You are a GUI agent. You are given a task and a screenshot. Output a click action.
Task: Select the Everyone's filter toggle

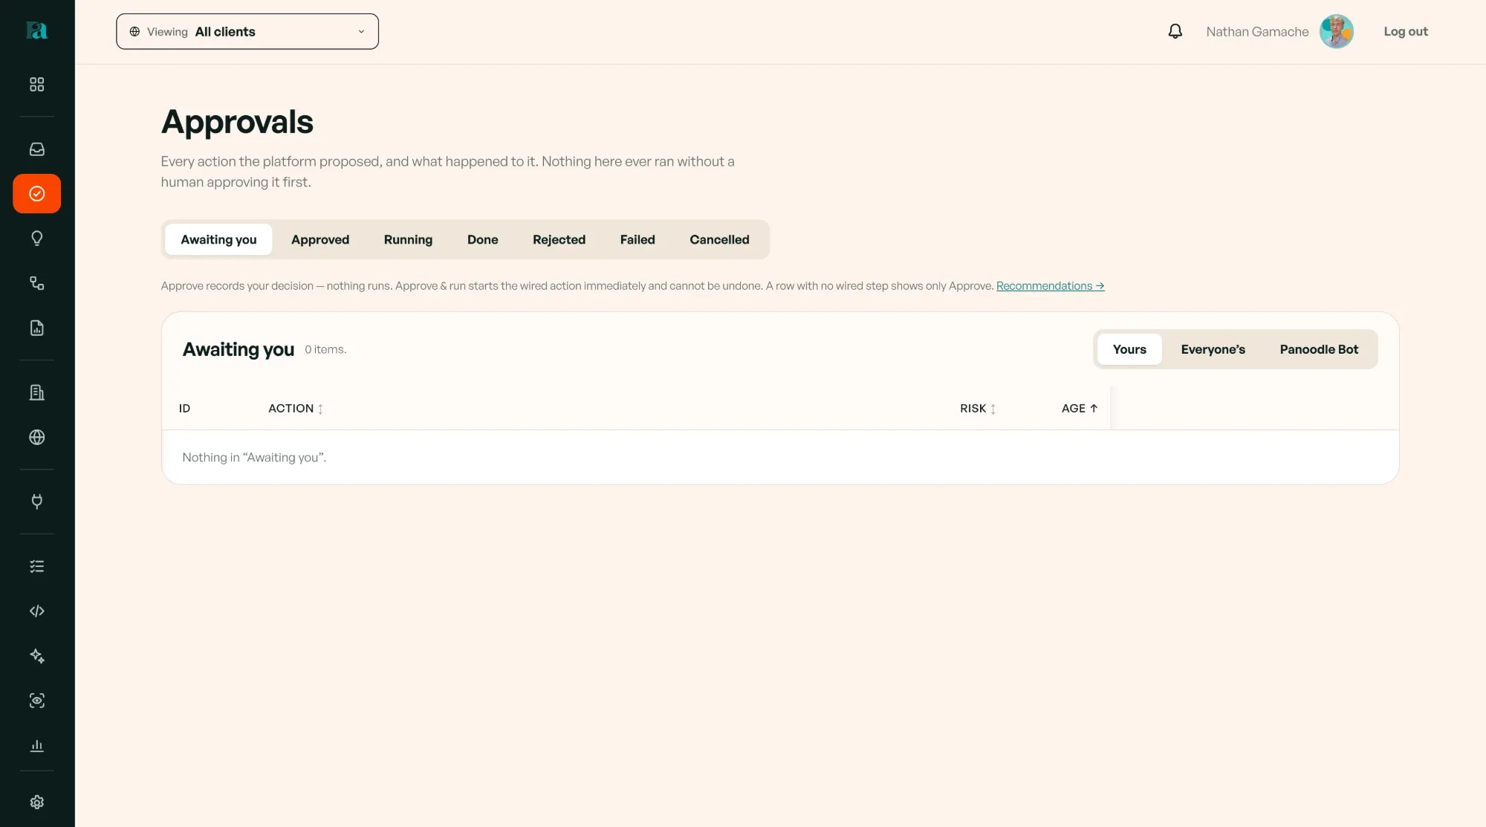(1213, 349)
